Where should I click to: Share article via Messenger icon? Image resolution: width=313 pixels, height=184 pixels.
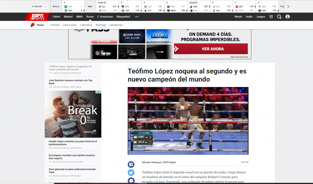pos(131,180)
